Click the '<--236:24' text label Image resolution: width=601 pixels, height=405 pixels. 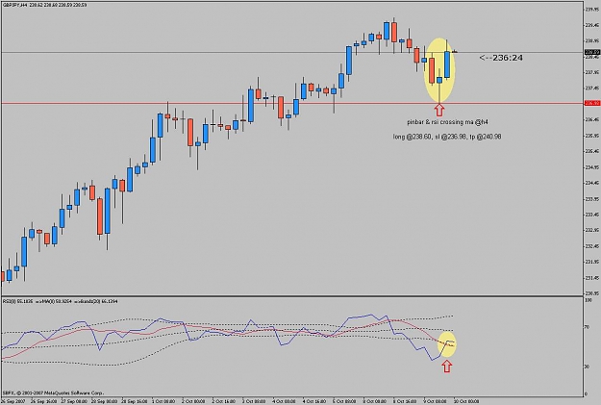click(x=501, y=58)
